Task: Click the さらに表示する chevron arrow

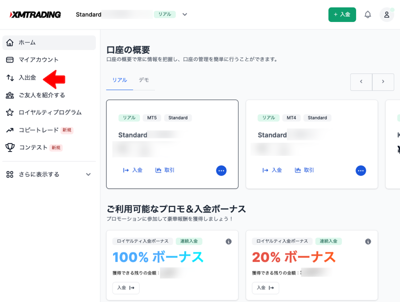Action: 88,174
